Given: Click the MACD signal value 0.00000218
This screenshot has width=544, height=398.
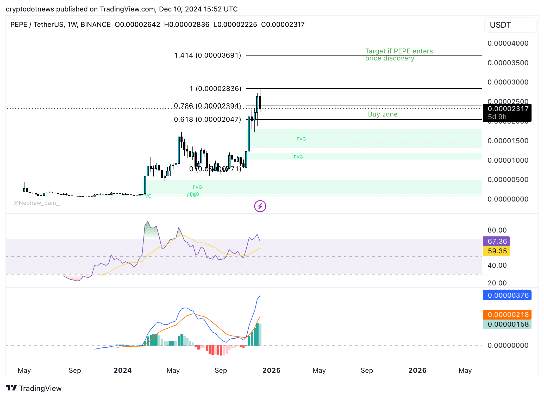Looking at the screenshot, I should pos(507,315).
